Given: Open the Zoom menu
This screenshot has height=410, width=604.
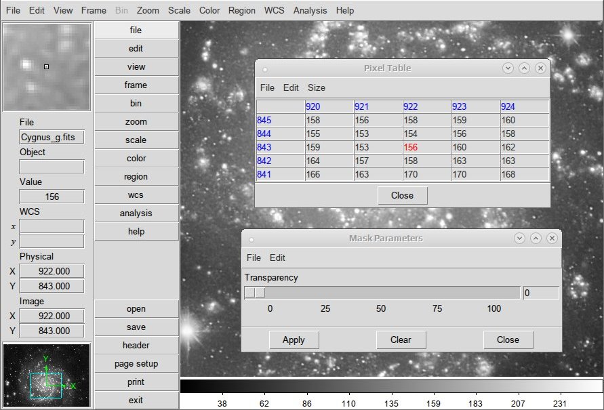Looking at the screenshot, I should click(148, 10).
